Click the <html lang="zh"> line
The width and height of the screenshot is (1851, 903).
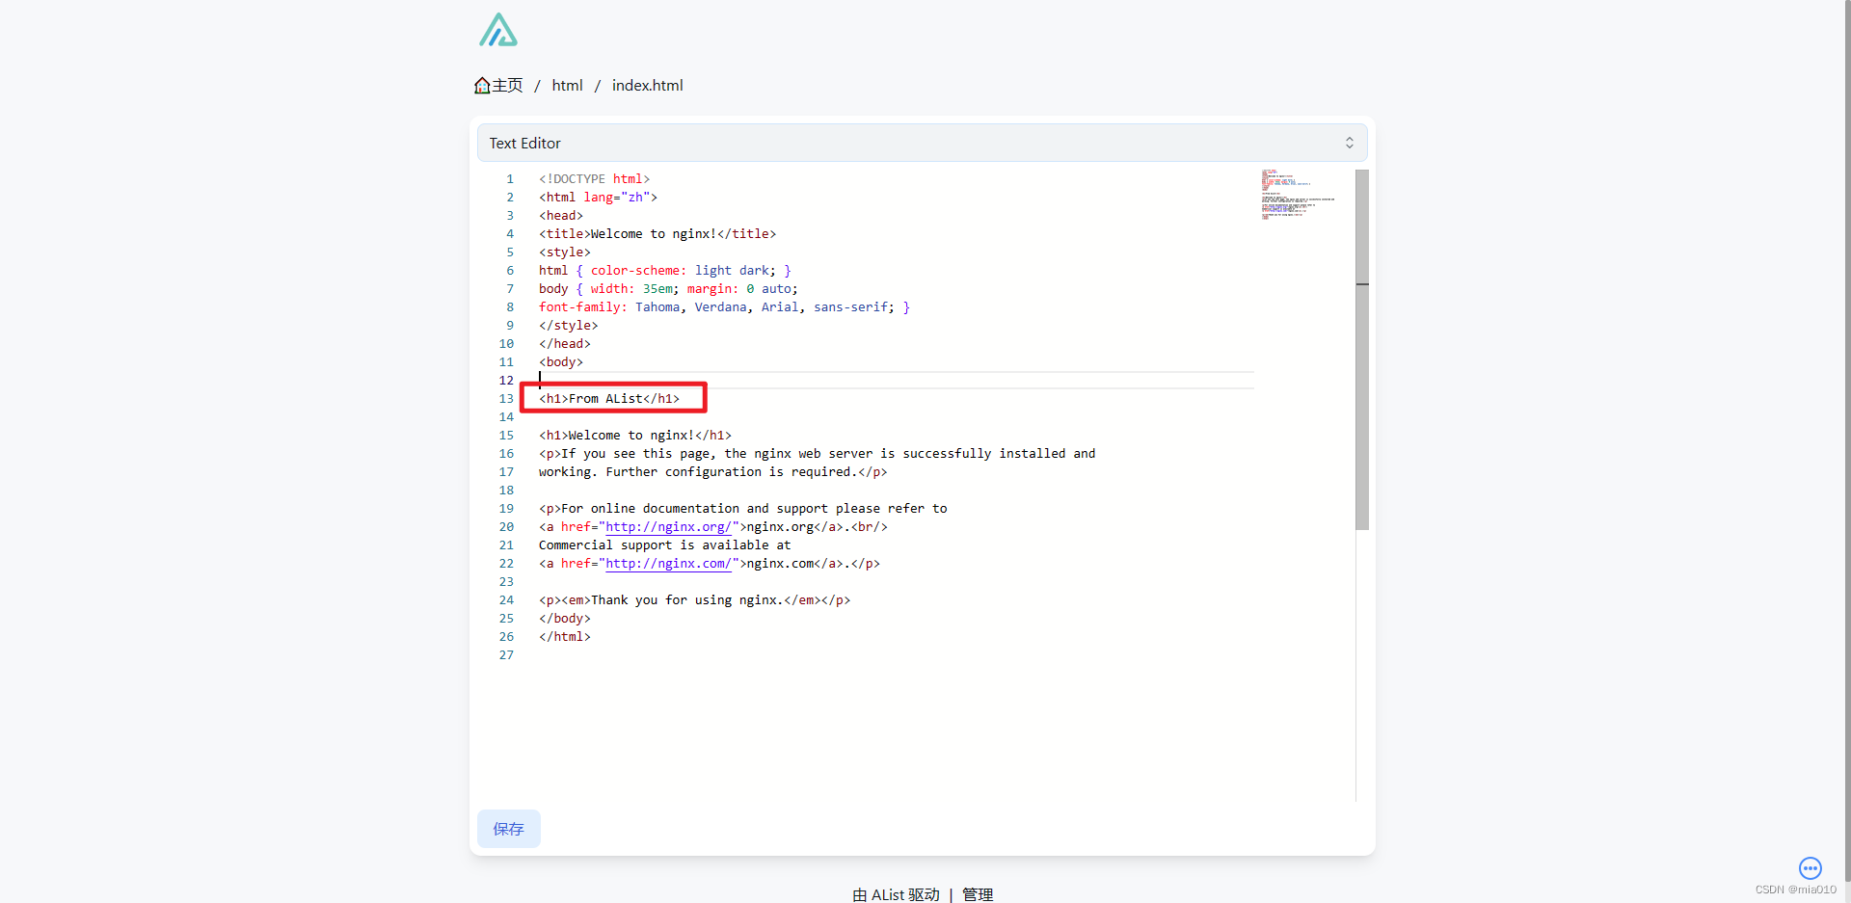pyautogui.click(x=598, y=198)
